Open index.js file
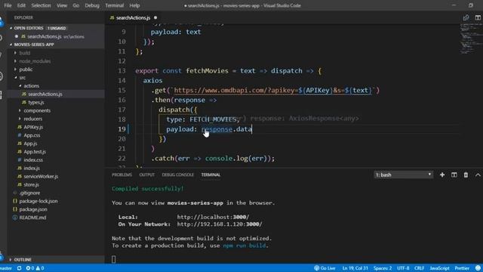The height and width of the screenshot is (272, 483). 32,168
